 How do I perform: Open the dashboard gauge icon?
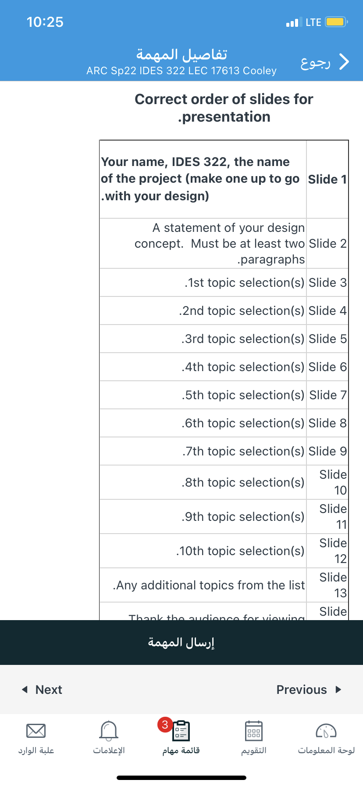point(326,731)
